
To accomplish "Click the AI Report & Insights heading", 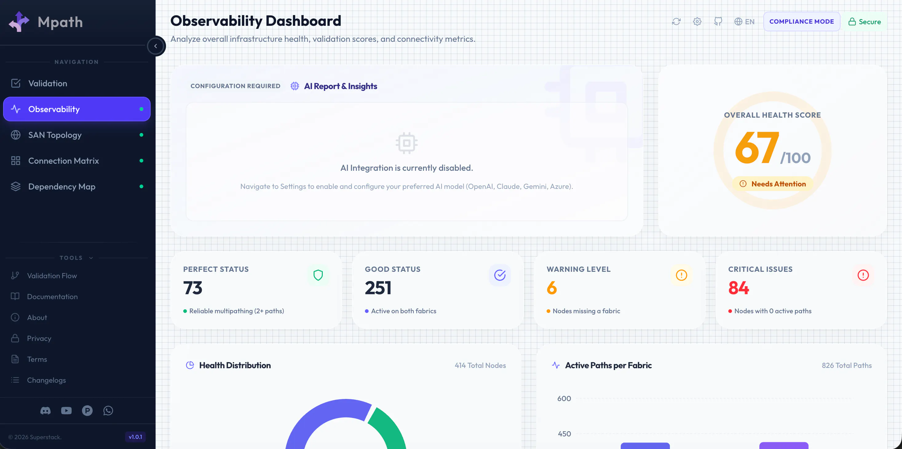I will (x=340, y=86).
